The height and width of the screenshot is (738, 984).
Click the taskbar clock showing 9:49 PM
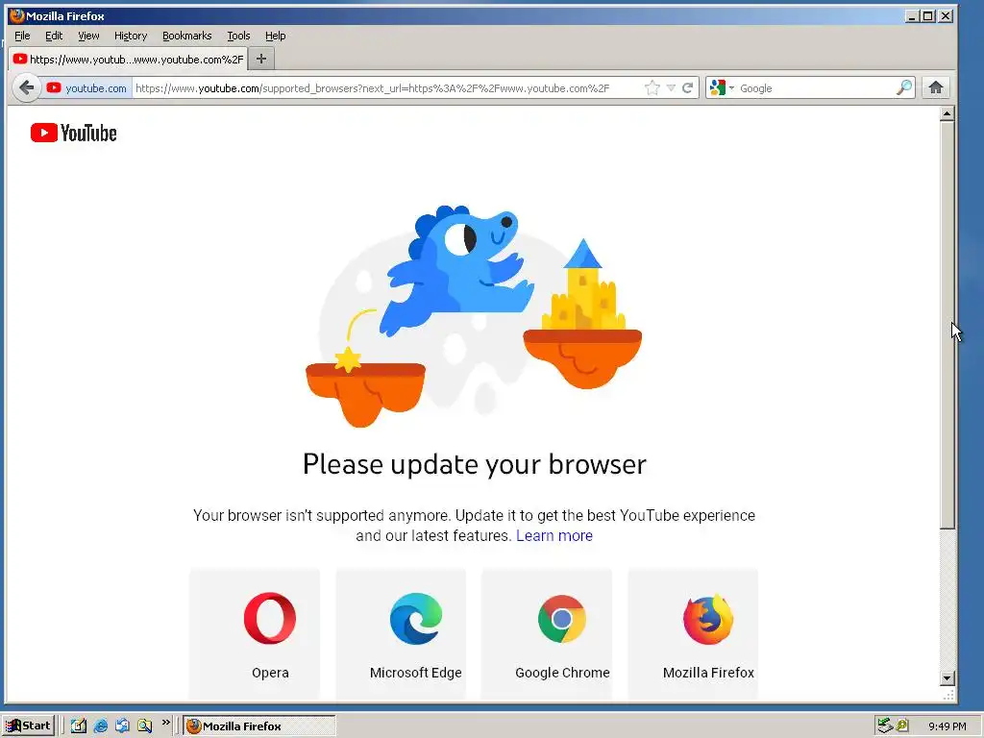[947, 726]
